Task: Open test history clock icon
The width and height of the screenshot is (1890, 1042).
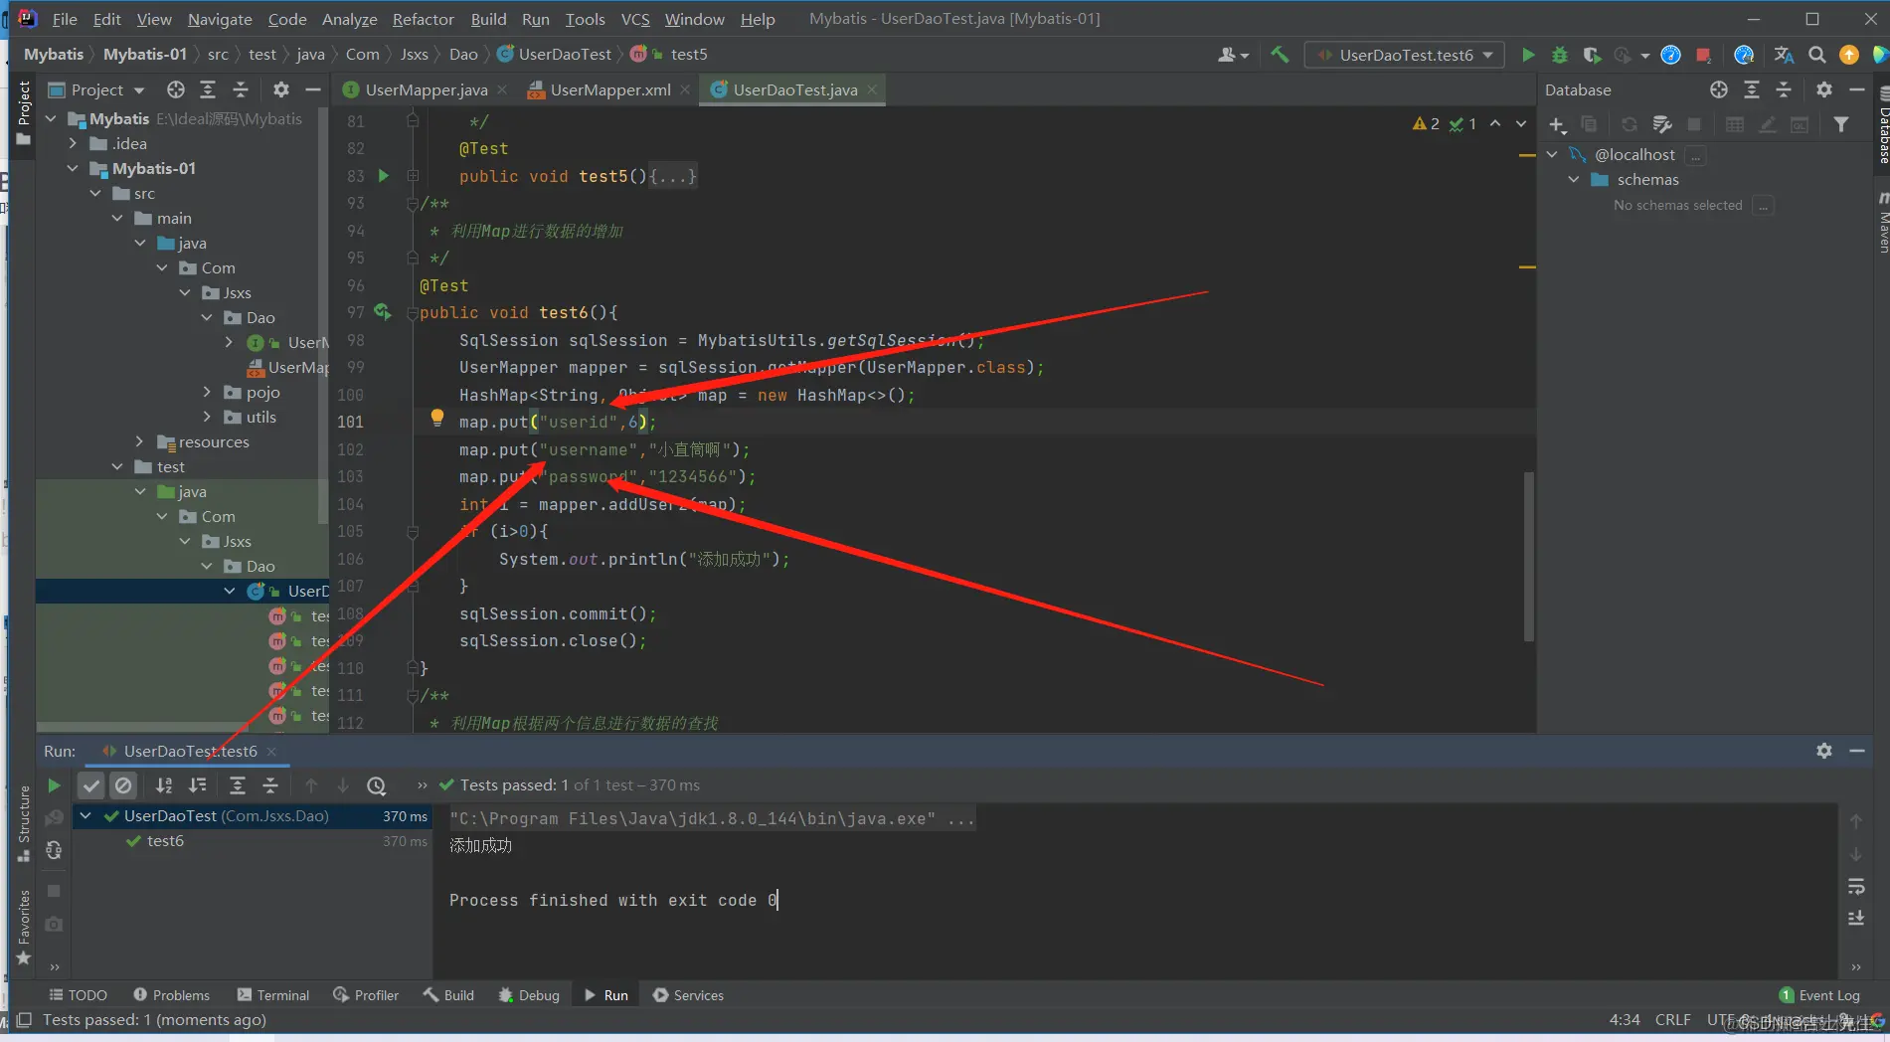Action: point(376,785)
